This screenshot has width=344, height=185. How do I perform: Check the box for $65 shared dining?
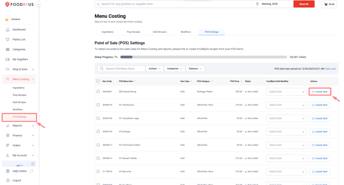(98, 92)
